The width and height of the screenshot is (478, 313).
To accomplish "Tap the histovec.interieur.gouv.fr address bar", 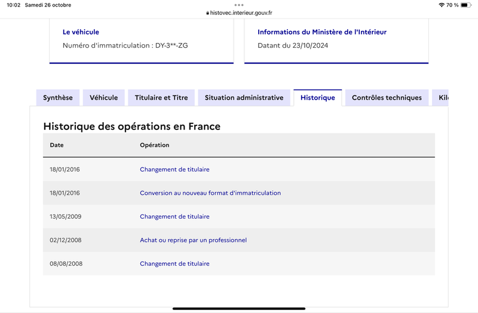I will (x=239, y=13).
